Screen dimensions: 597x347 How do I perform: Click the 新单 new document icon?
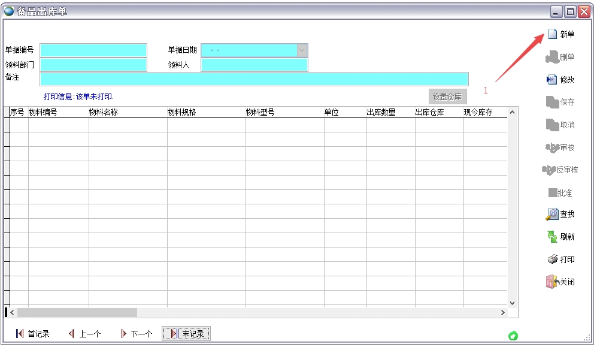[552, 35]
